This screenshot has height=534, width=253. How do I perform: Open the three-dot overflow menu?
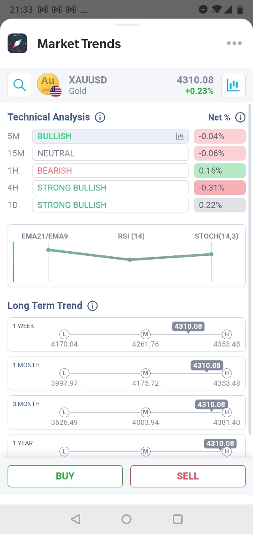point(234,43)
